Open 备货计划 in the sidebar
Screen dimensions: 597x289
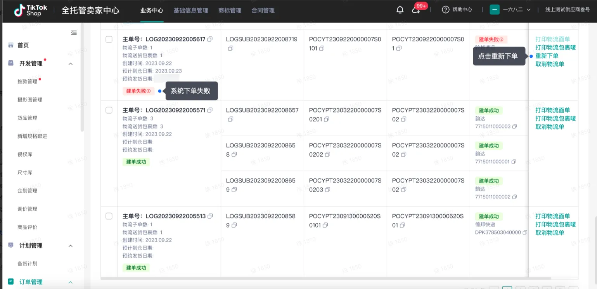coord(28,264)
